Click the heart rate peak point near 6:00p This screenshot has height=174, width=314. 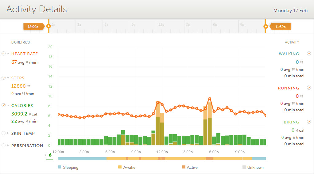210,99
